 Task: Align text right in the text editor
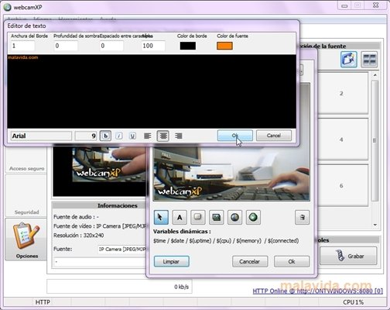coord(179,136)
